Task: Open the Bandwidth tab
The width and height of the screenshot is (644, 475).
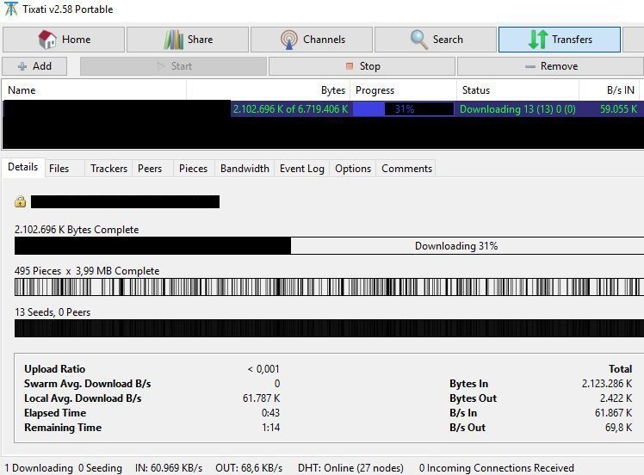Action: (x=245, y=169)
